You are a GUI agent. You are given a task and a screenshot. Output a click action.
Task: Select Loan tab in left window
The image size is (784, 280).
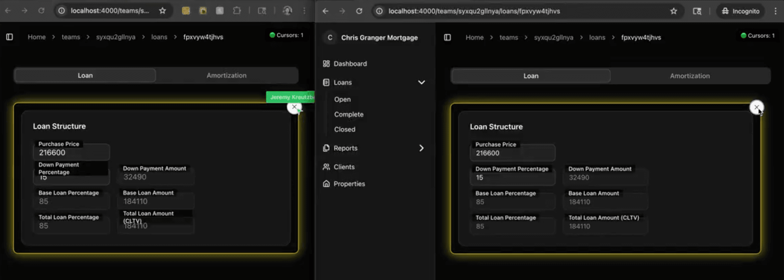click(x=85, y=76)
